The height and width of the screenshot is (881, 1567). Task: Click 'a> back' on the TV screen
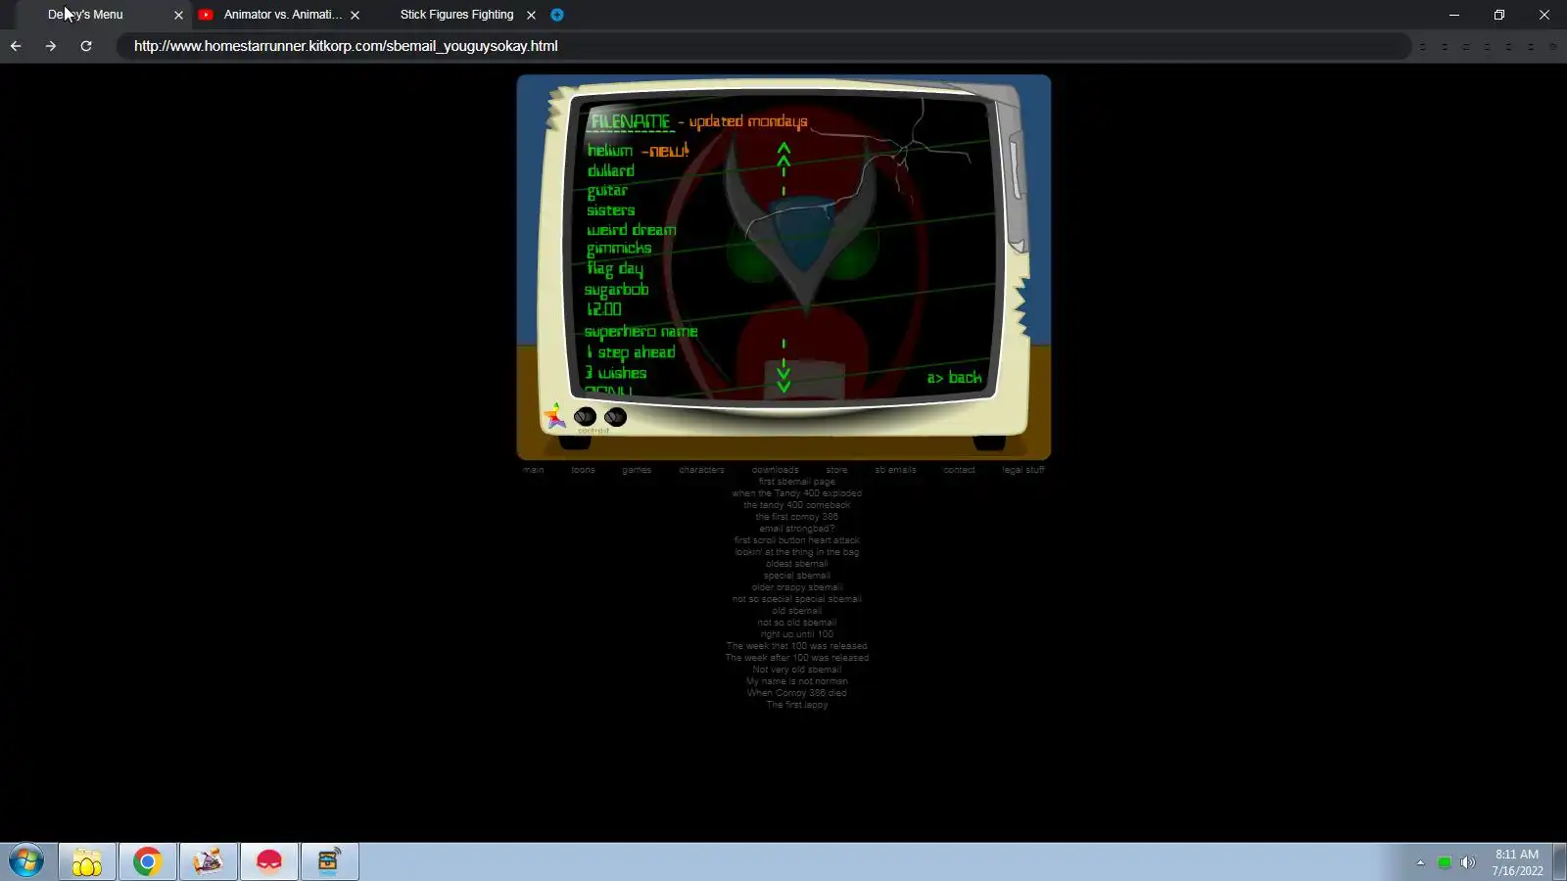(x=955, y=378)
